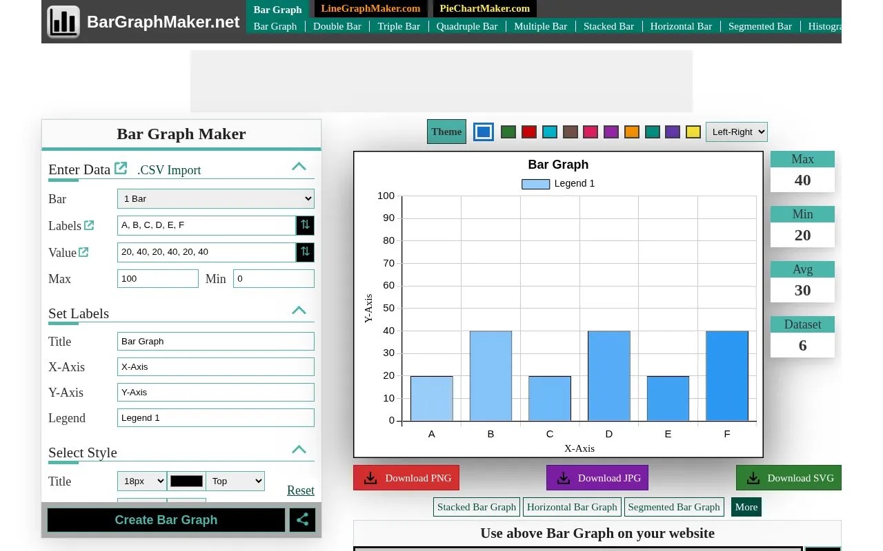883x551 pixels.
Task: Click the Reset link
Action: click(x=301, y=490)
